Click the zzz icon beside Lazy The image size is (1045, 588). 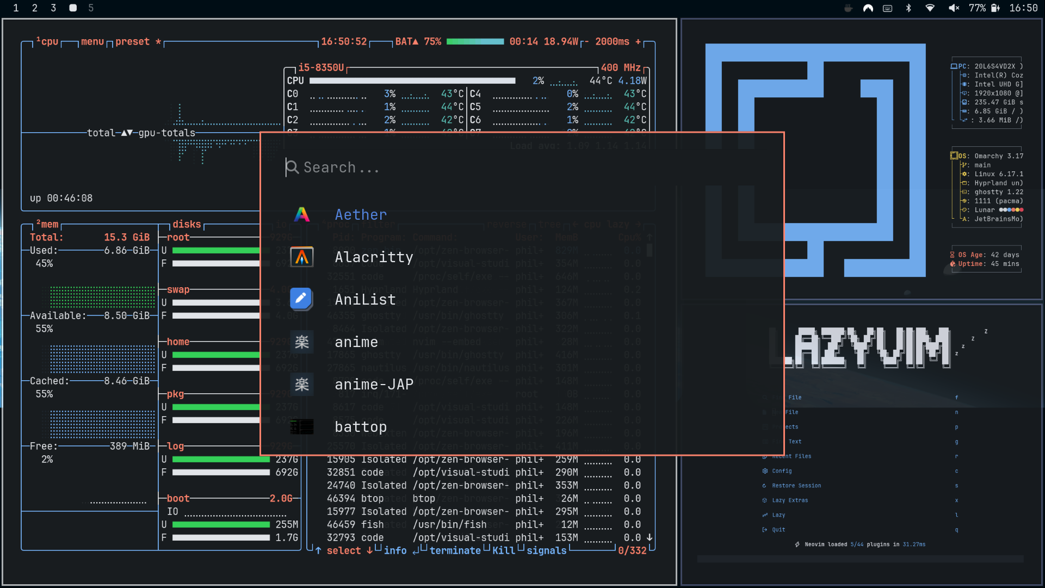(x=765, y=515)
